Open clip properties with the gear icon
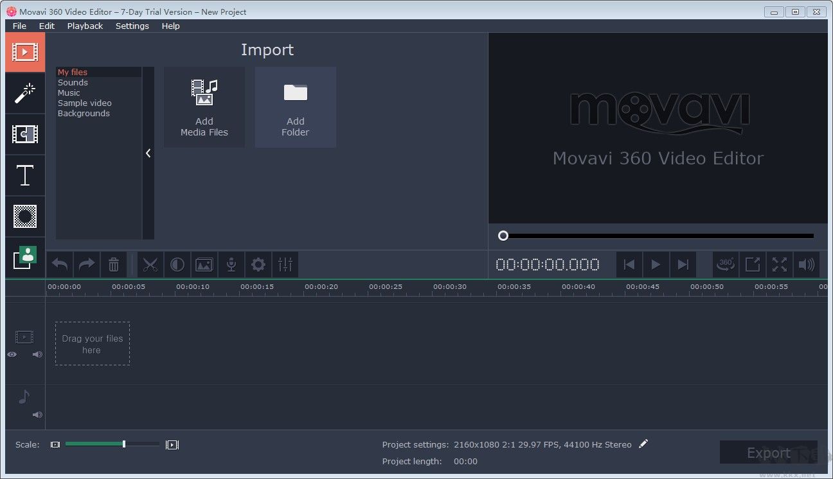The image size is (833, 479). 258,265
